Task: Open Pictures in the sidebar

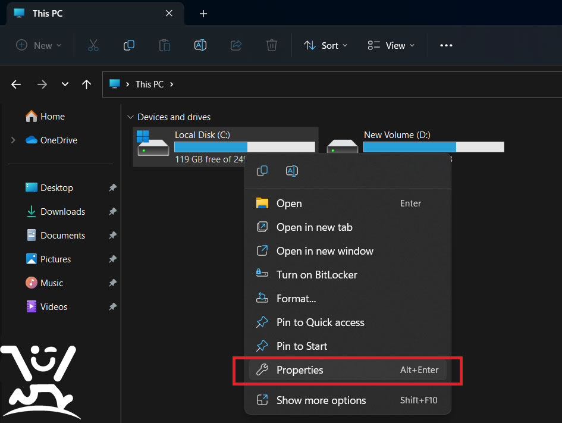Action: (49, 259)
